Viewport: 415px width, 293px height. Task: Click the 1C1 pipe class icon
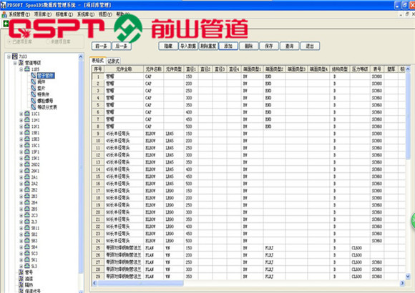[x=27, y=114]
